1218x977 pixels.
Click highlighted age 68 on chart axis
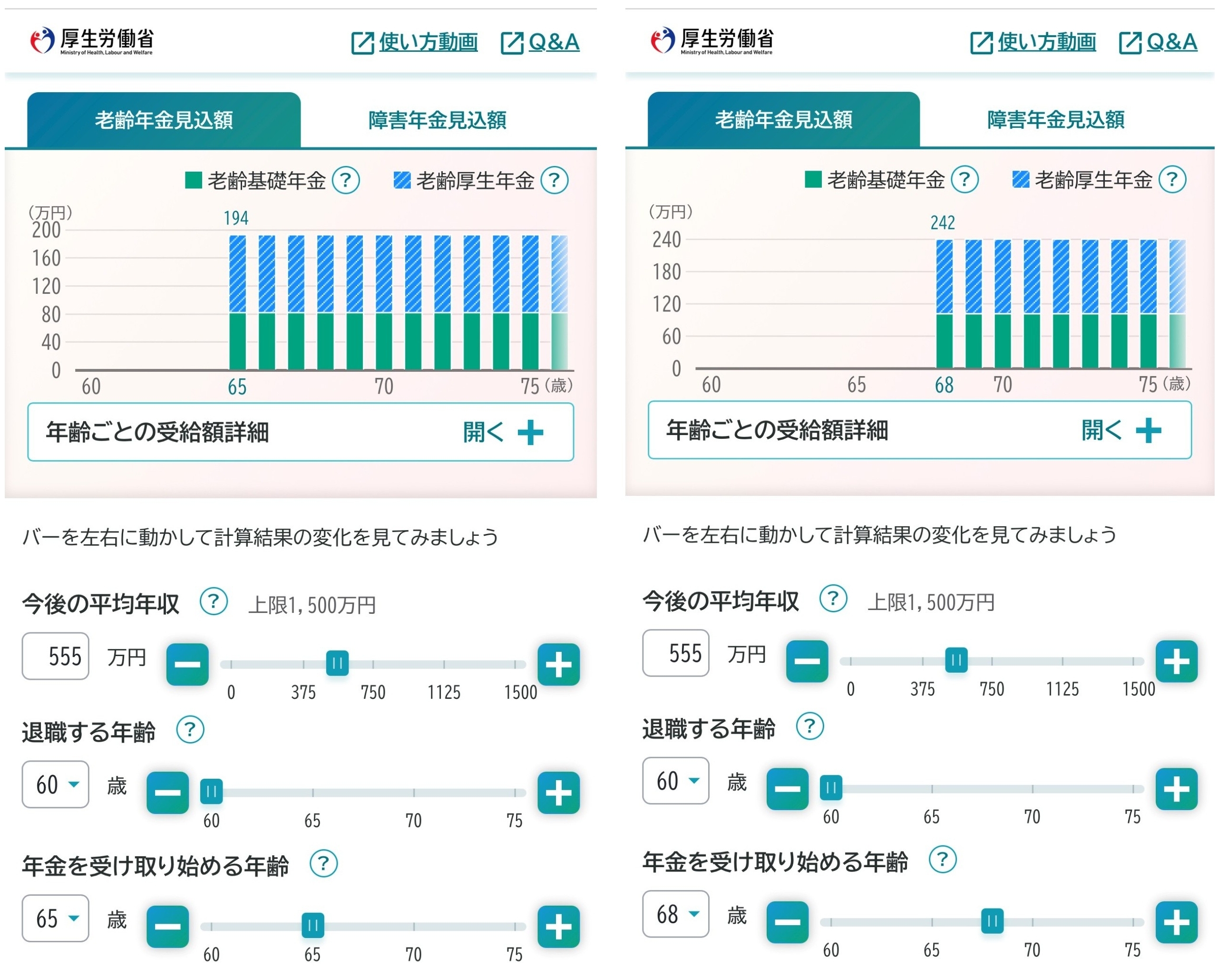tap(944, 385)
